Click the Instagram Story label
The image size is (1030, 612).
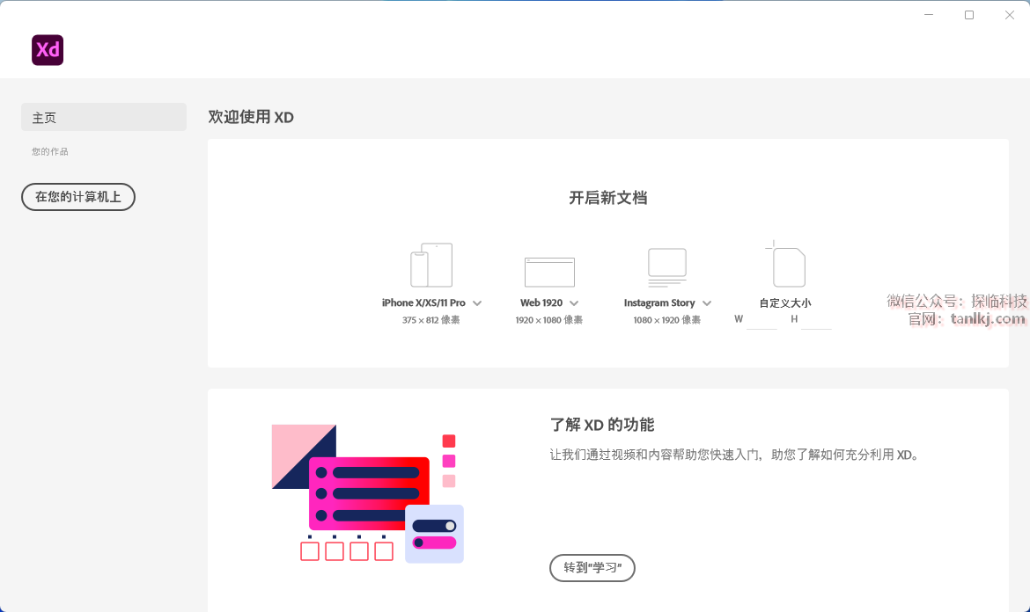[659, 303]
